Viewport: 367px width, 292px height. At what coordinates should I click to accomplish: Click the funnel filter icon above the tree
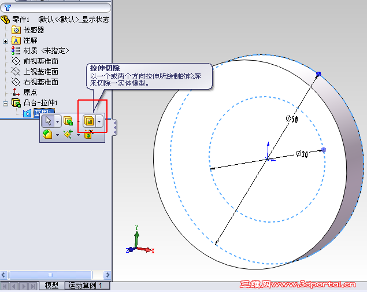[x=8, y=8]
